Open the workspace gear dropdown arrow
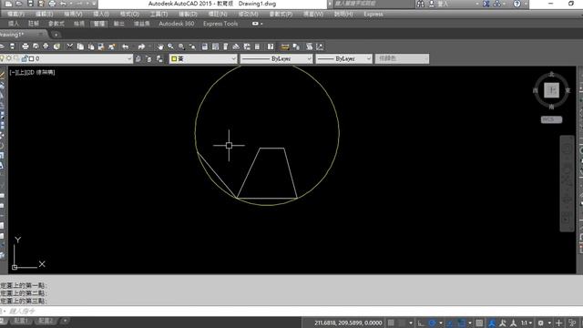Viewport: 583px width, 328px height. [549, 323]
